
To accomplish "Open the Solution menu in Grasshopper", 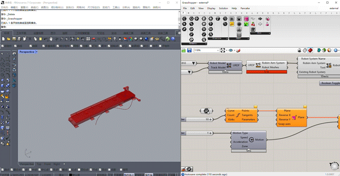I will (x=223, y=8).
